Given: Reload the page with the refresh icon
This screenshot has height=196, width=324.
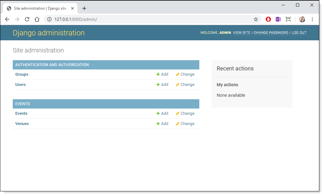Looking at the screenshot, I should point(27,19).
